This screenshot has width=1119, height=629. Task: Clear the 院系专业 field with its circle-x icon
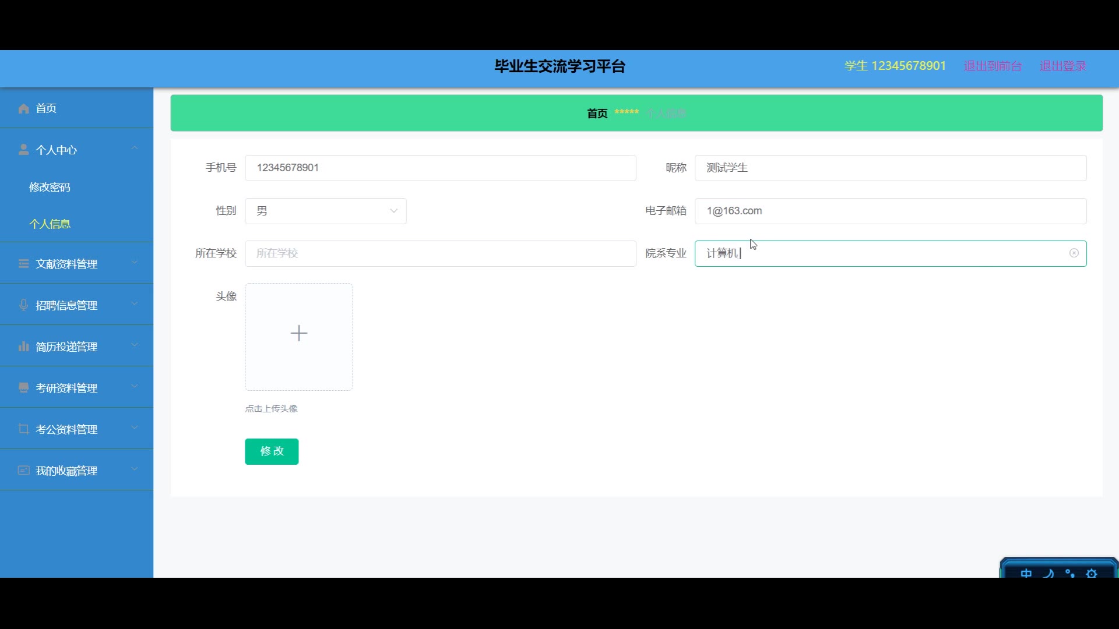(x=1074, y=253)
